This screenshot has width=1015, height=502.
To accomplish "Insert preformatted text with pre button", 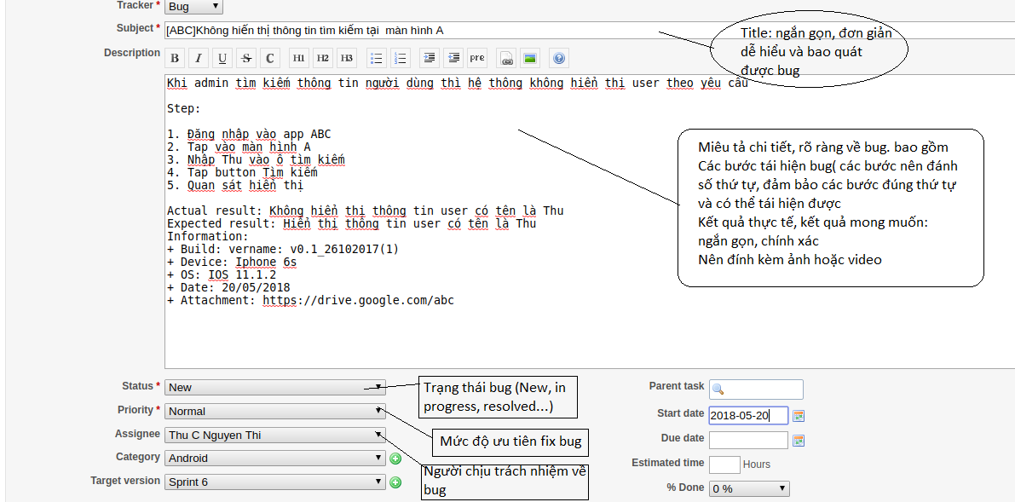I will (x=477, y=58).
